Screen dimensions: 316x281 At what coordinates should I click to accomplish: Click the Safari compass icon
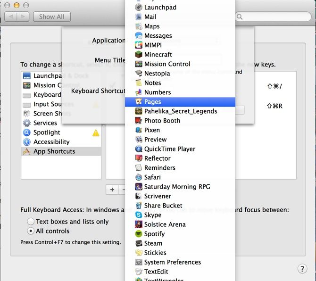point(139,177)
